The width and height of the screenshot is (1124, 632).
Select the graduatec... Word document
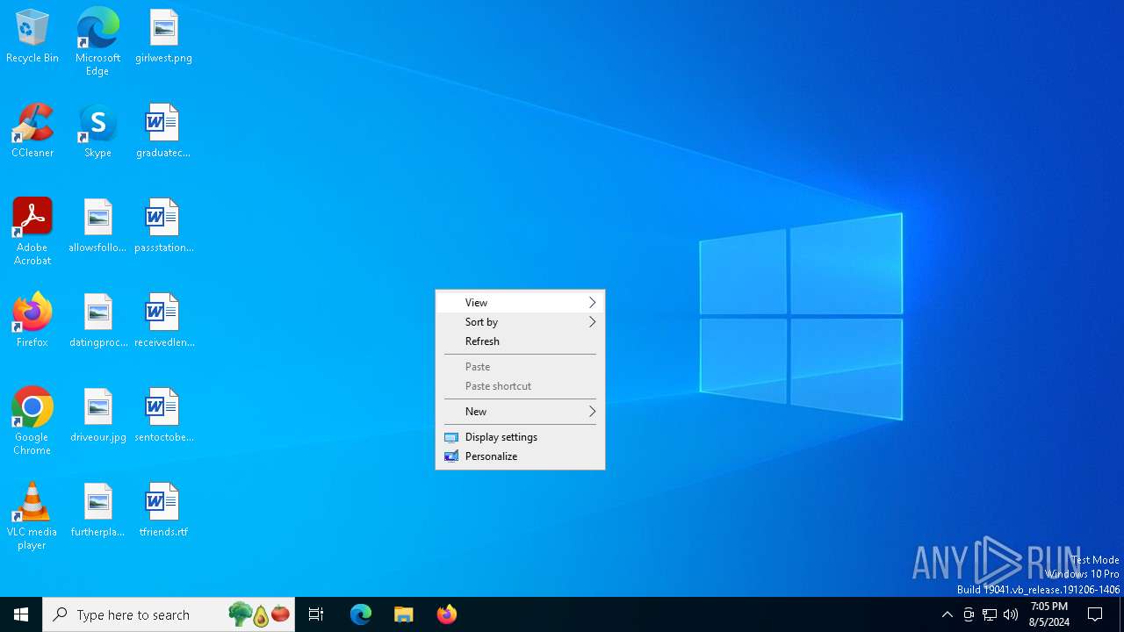click(x=163, y=132)
